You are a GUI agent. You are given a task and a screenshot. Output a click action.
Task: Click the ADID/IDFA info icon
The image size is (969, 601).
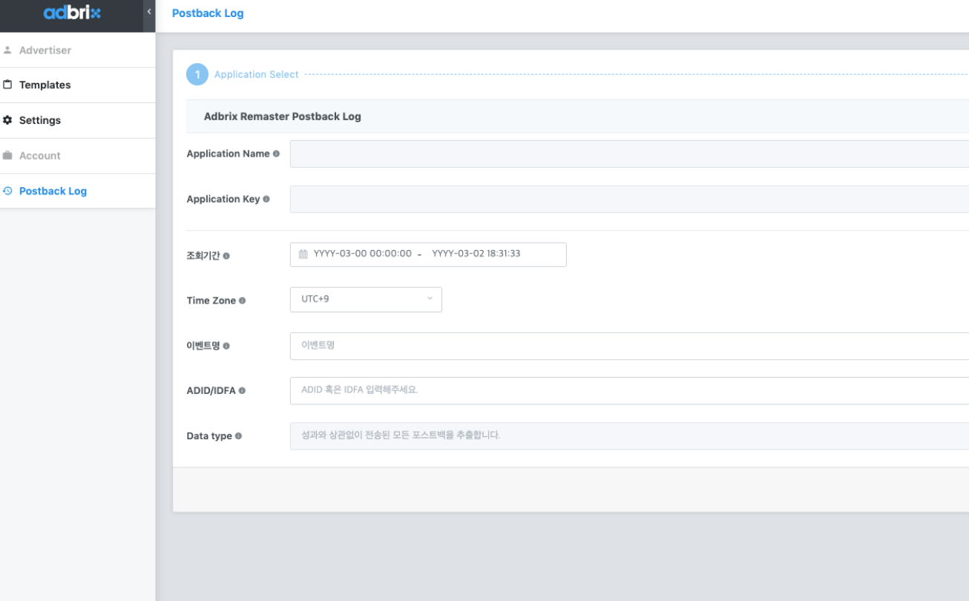(242, 390)
